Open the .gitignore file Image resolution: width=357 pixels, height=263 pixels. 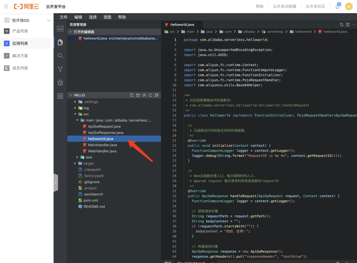[114, 182]
